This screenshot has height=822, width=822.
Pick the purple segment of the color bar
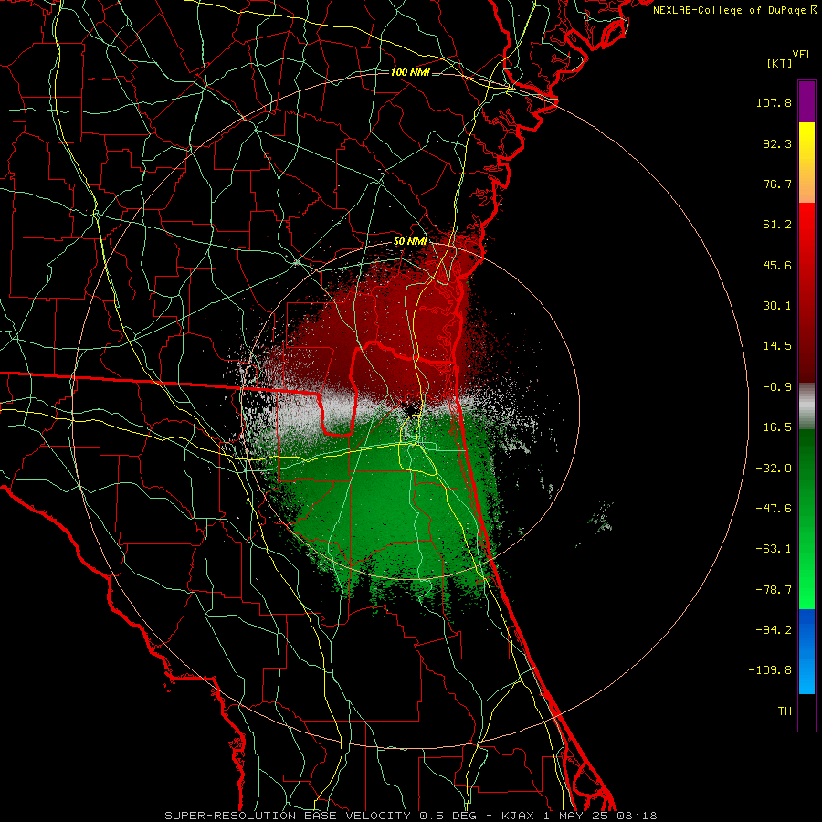806,101
